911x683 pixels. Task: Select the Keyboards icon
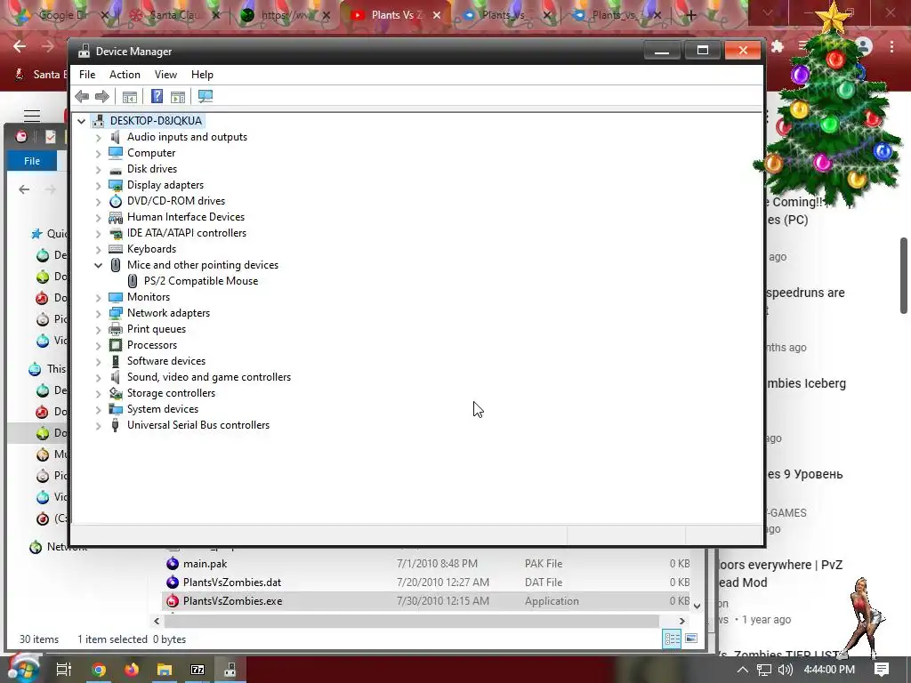pyautogui.click(x=116, y=249)
